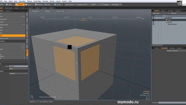This screenshot has width=186, height=105.
Task: Switch to Materials selection mode
Action: pyautogui.click(x=39, y=5)
